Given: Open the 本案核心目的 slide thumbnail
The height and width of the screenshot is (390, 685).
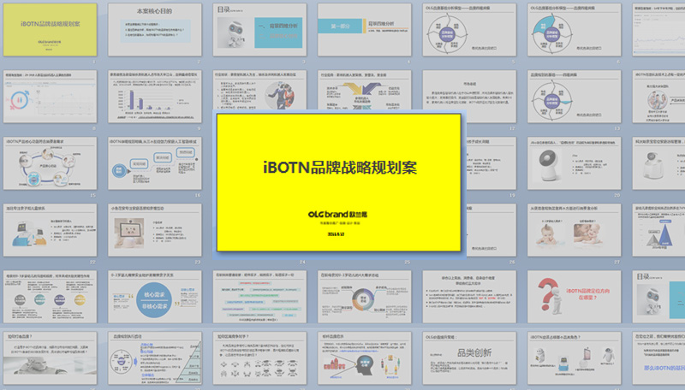Looking at the screenshot, I should tap(155, 30).
